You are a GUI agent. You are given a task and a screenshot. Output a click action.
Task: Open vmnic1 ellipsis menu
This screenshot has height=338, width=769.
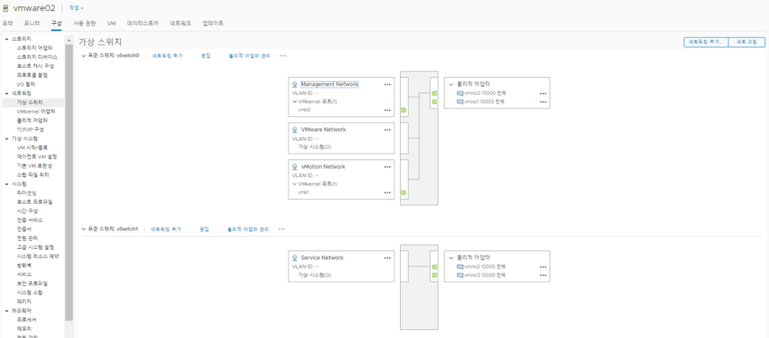pyautogui.click(x=543, y=102)
